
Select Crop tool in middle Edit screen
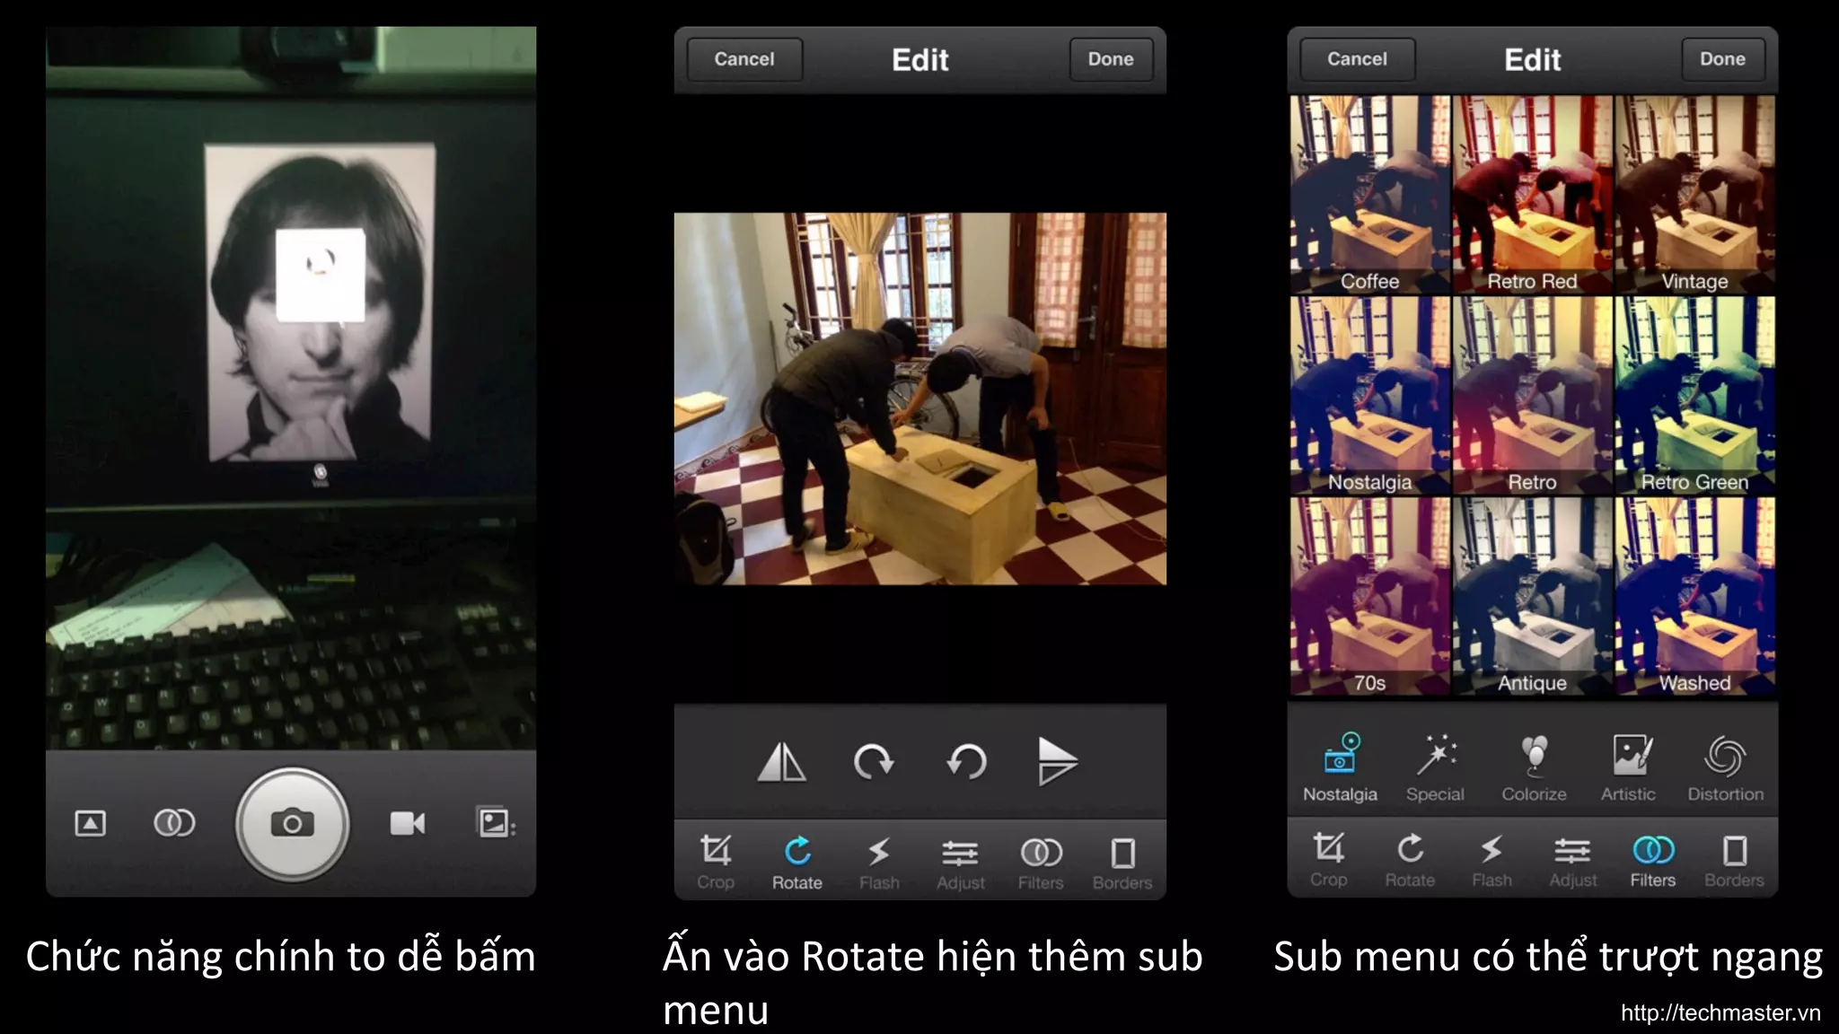716,863
